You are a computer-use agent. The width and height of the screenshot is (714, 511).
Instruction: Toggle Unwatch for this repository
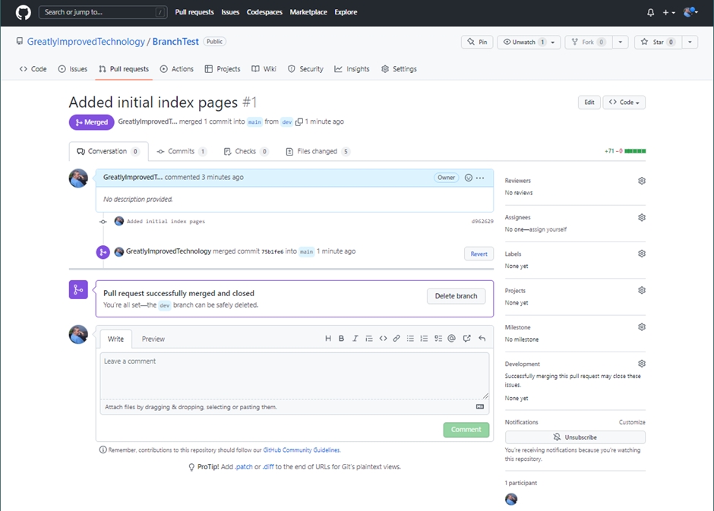[x=523, y=43]
